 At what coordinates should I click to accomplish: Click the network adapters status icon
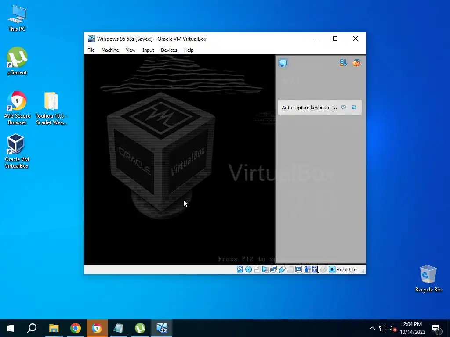(x=273, y=269)
